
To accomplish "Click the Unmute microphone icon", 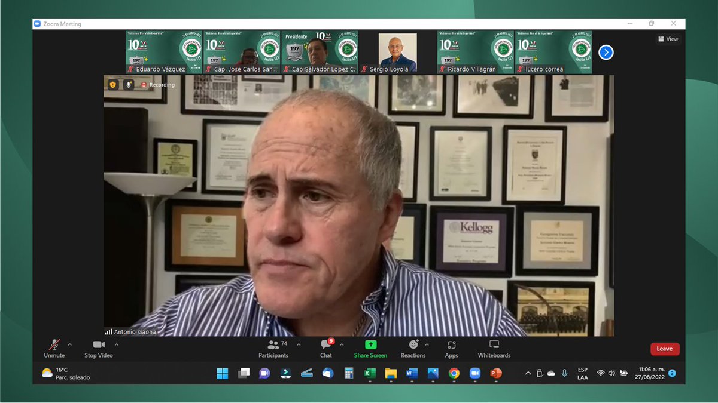I will [54, 345].
